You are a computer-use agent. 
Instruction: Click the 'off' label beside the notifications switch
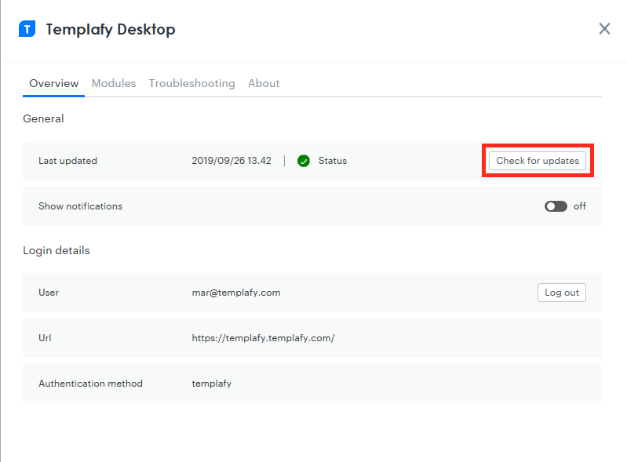(x=580, y=206)
